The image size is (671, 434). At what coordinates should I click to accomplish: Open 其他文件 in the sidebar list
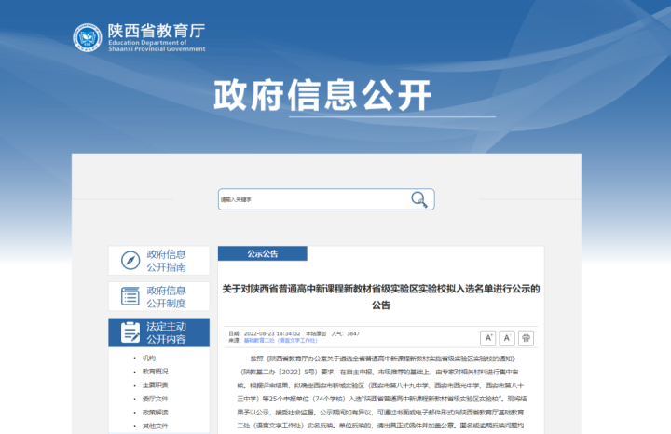pos(155,426)
